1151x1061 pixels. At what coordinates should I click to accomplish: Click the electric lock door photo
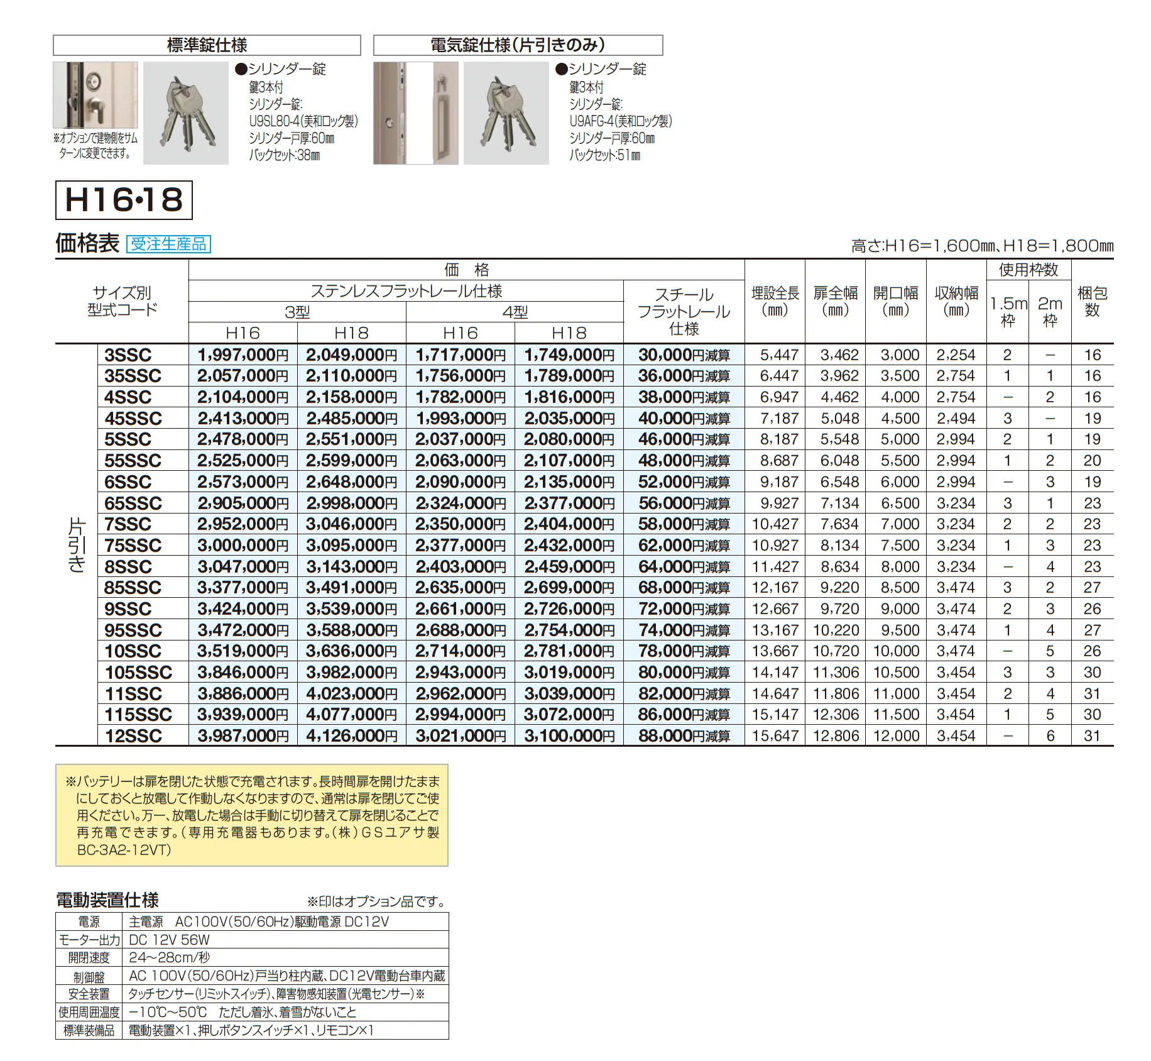click(416, 113)
